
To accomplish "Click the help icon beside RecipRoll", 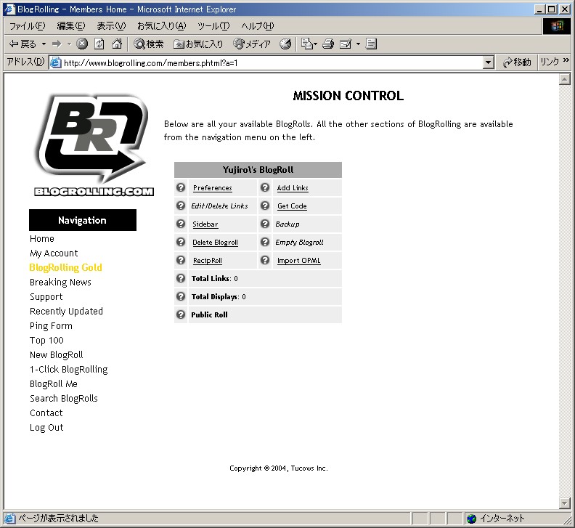I will (x=181, y=260).
